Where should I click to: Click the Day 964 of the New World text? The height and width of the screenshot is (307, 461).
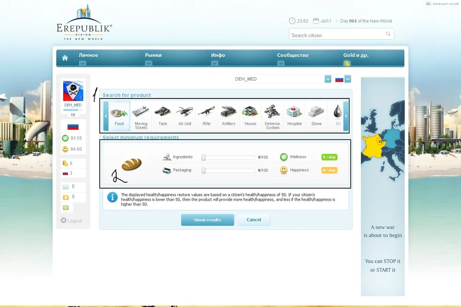coord(366,21)
